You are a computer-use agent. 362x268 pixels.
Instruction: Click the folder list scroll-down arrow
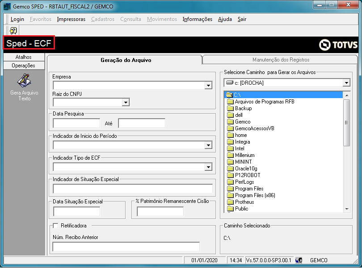(x=346, y=209)
